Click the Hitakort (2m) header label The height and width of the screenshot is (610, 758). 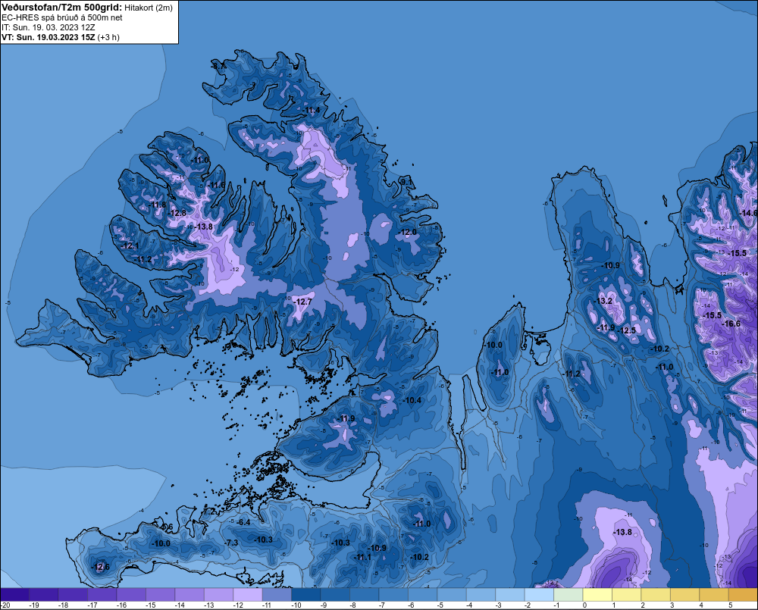[x=148, y=8]
